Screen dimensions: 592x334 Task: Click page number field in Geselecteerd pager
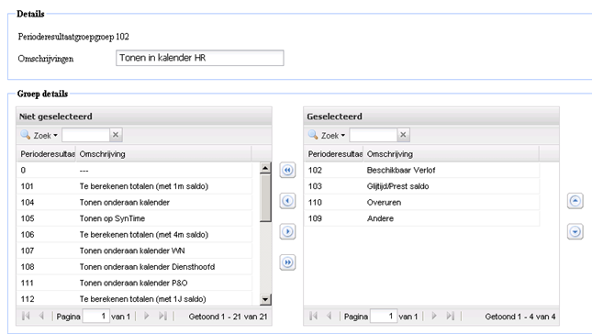pyautogui.click(x=384, y=316)
